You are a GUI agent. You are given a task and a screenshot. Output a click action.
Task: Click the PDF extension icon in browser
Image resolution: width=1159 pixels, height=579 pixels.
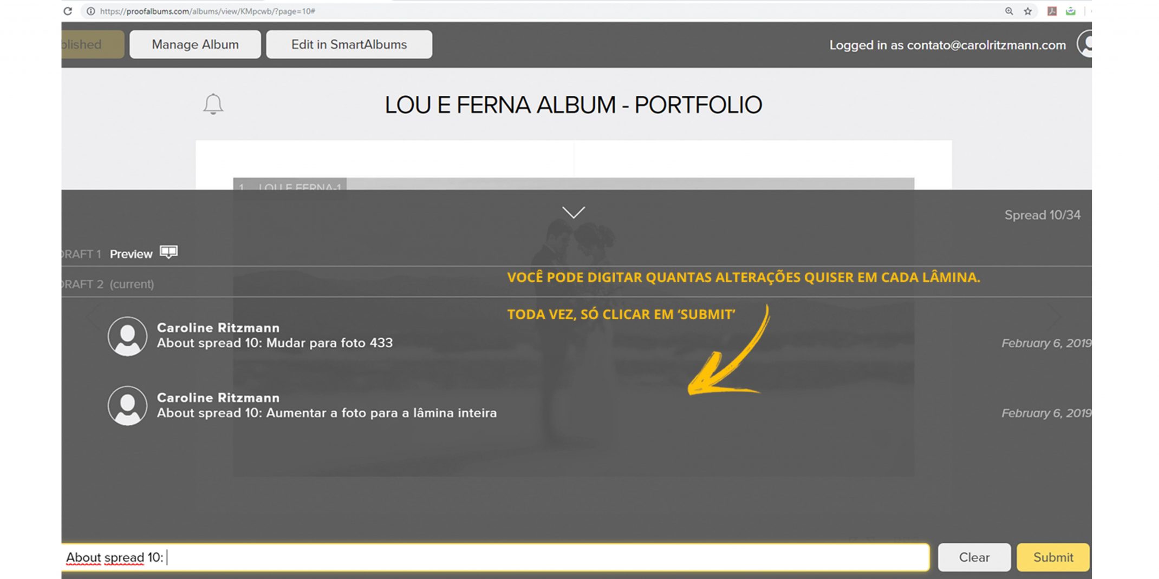coord(1052,11)
